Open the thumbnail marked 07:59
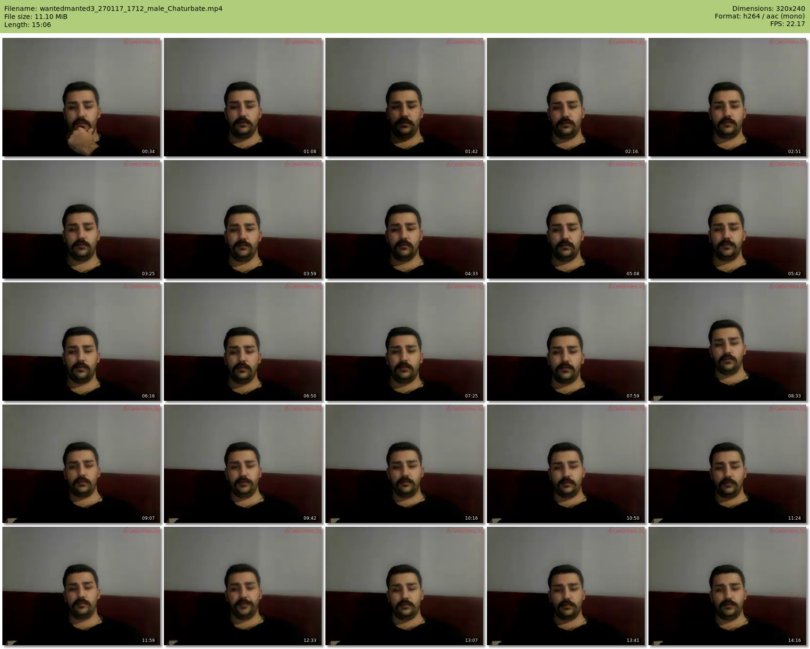The height and width of the screenshot is (649, 810). (566, 342)
